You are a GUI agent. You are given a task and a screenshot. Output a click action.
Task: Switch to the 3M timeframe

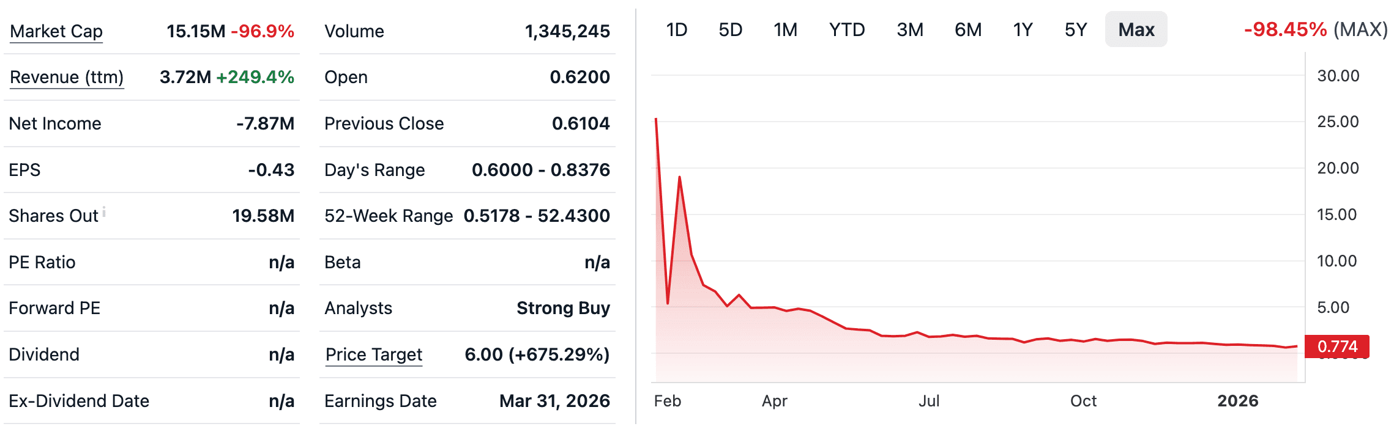[910, 29]
